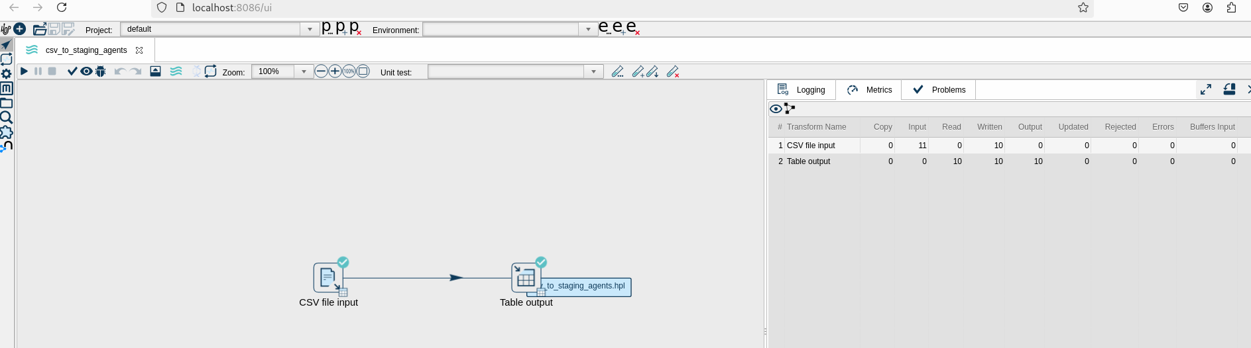This screenshot has height=348, width=1251.
Task: Click the preview pipeline eye icon
Action: (86, 71)
